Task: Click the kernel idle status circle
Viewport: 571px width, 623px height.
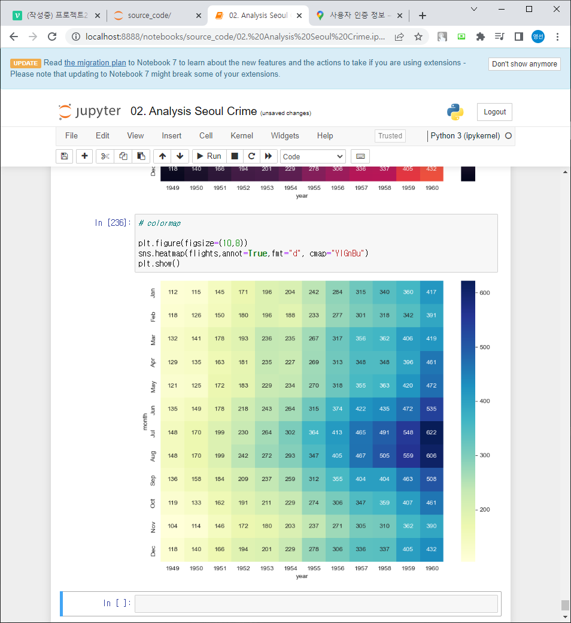Action: click(508, 136)
